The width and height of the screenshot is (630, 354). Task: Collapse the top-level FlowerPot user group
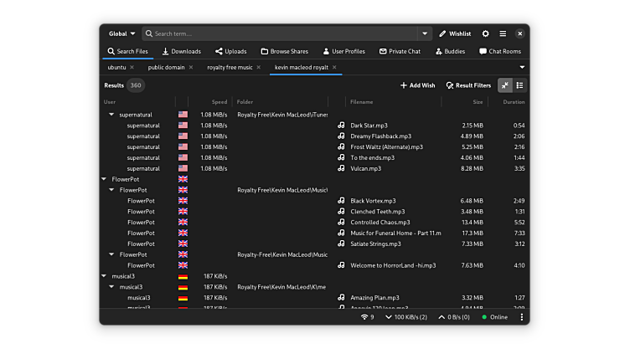(x=104, y=179)
